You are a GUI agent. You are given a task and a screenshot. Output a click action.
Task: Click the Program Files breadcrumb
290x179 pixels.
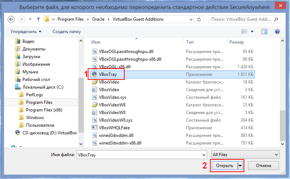[71, 19]
